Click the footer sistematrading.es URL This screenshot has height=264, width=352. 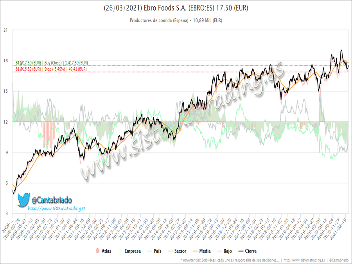pyautogui.click(x=304, y=260)
